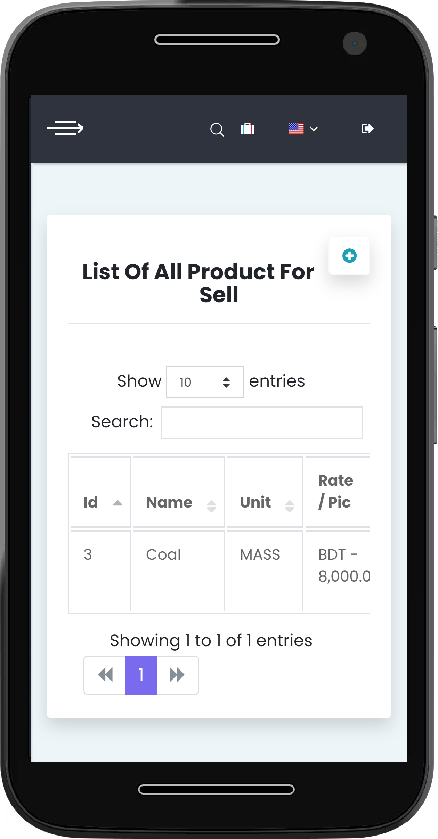Sort table by Id column
The width and height of the screenshot is (438, 839).
[x=101, y=502]
